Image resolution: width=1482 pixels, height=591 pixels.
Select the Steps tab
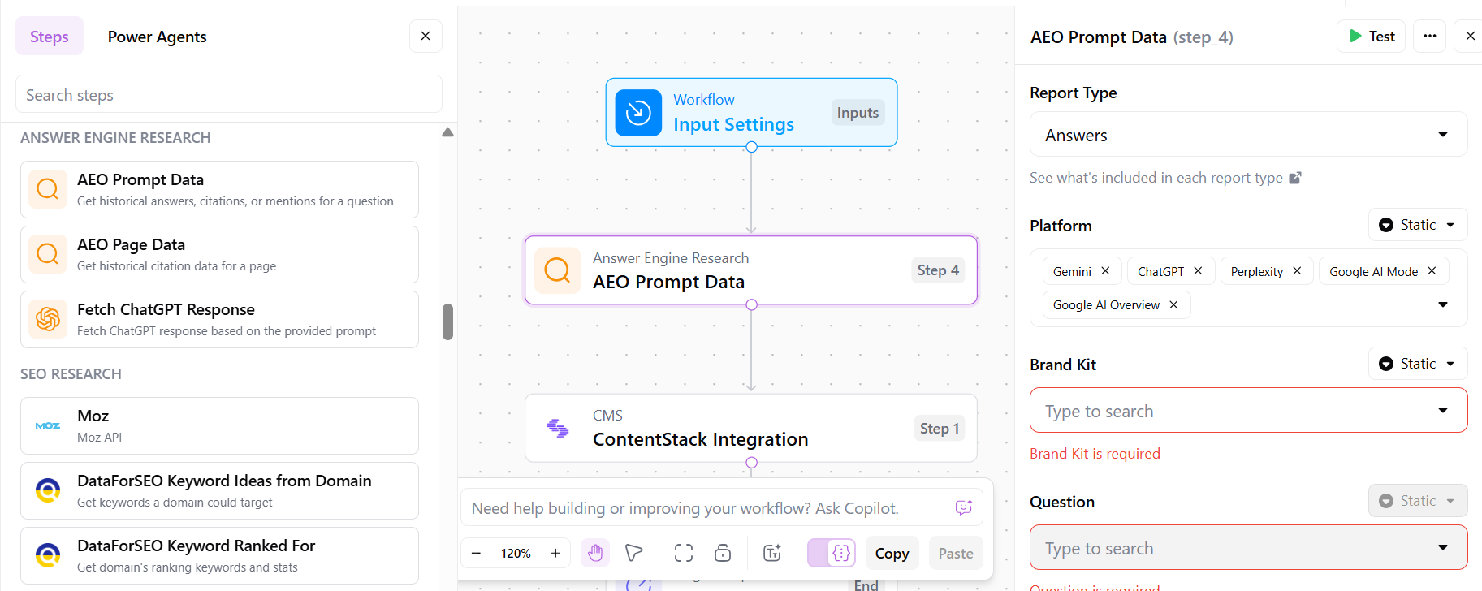pyautogui.click(x=49, y=36)
